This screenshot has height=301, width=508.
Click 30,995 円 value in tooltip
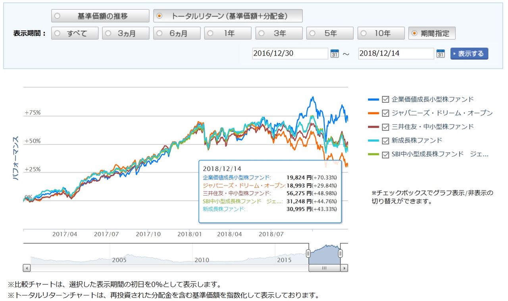299,209
